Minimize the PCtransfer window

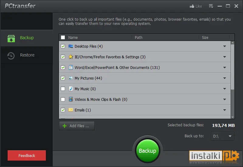[220, 6]
